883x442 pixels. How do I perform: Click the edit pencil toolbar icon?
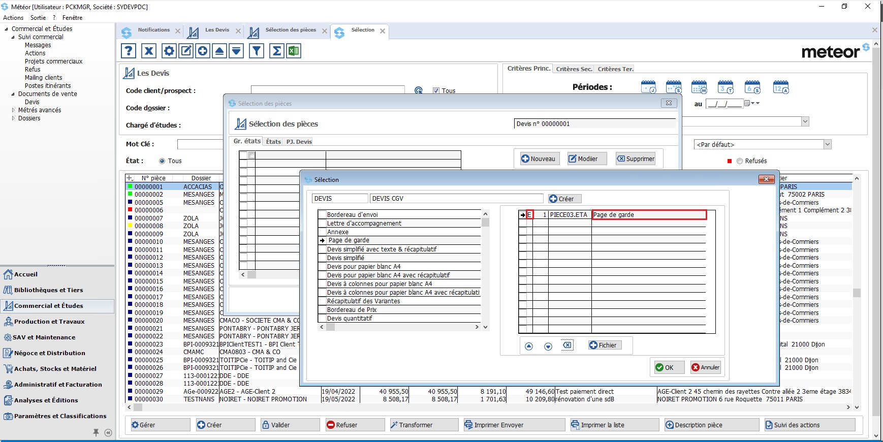[x=186, y=51]
